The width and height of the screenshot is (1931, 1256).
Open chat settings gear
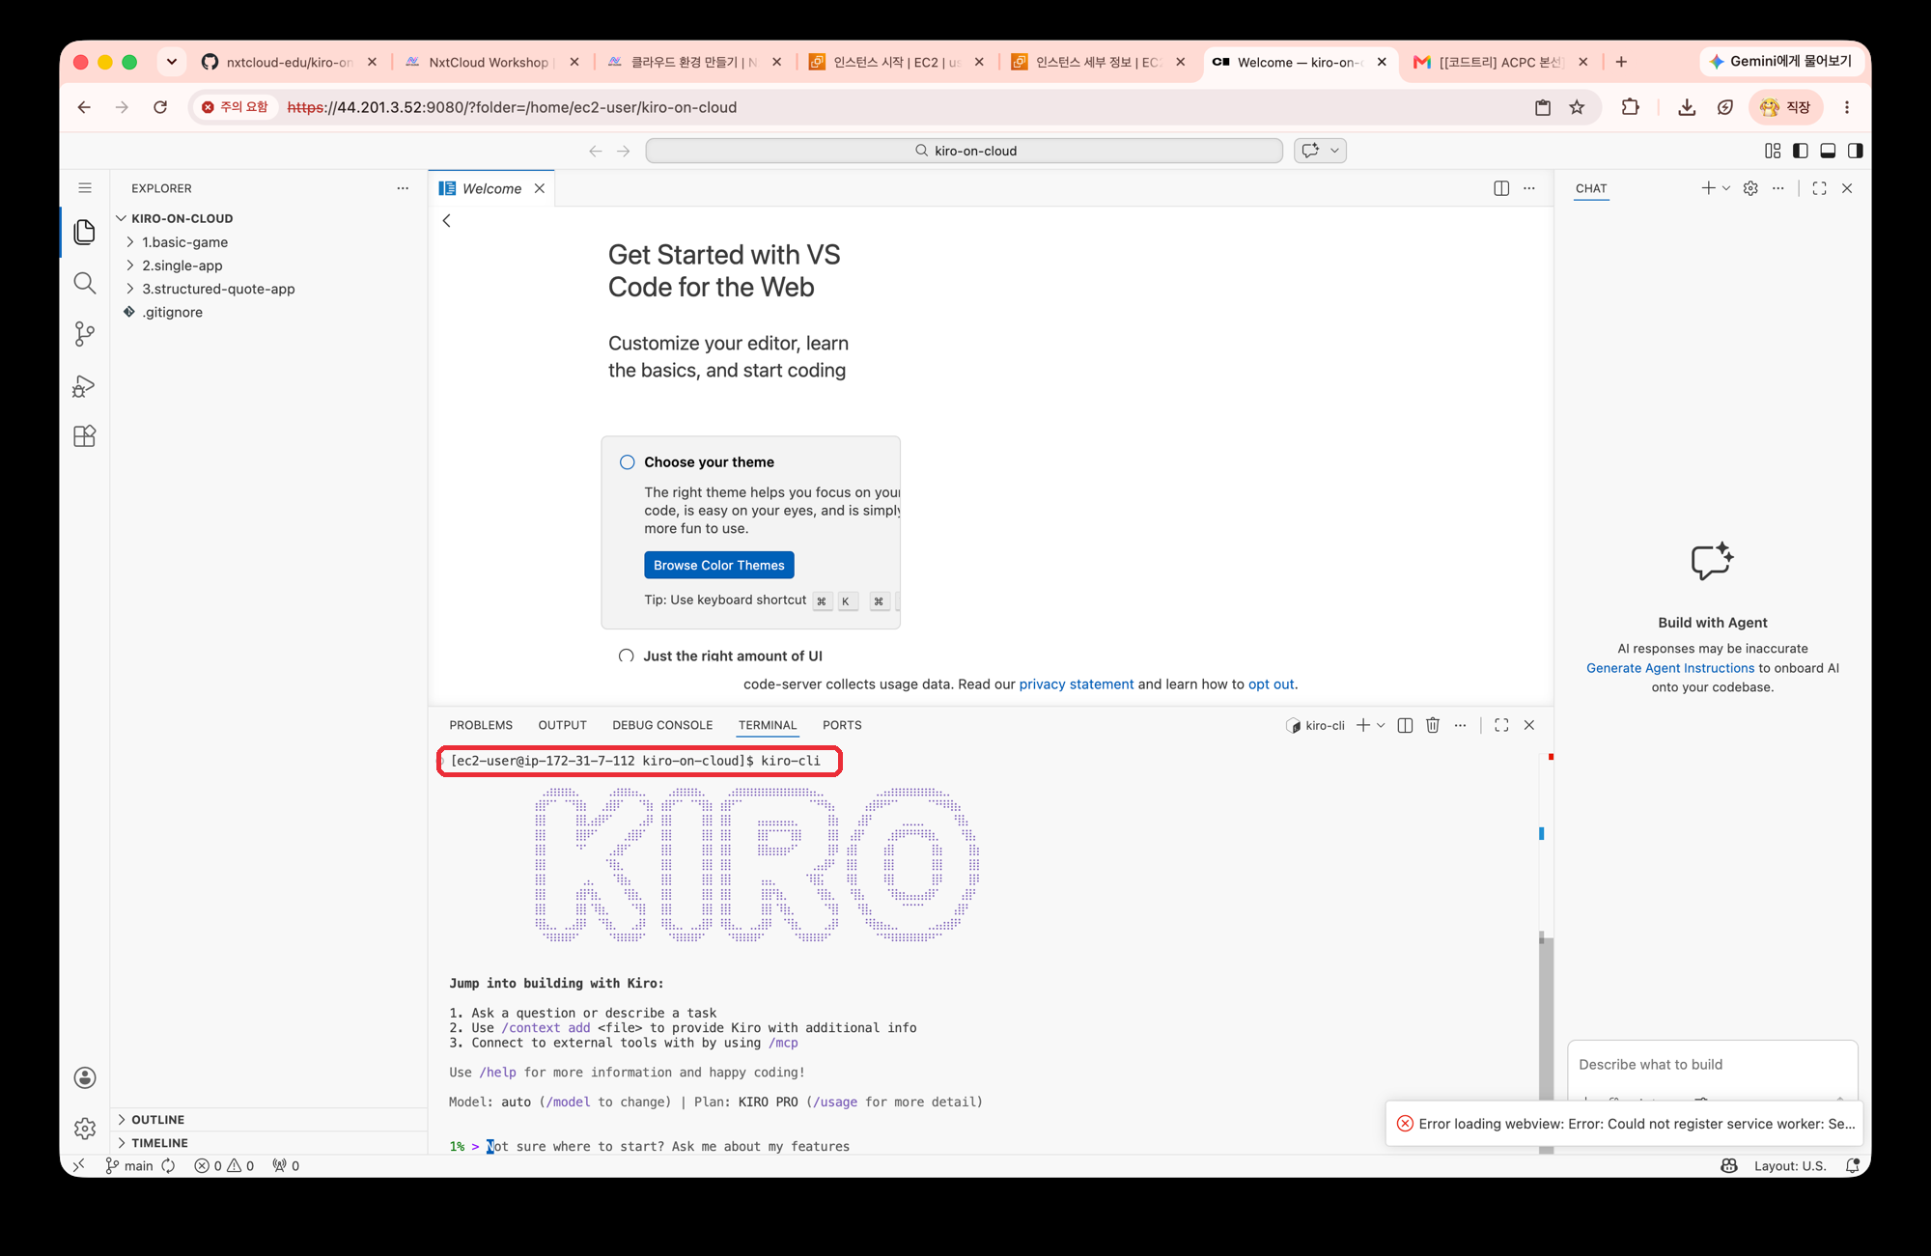pyautogui.click(x=1750, y=188)
